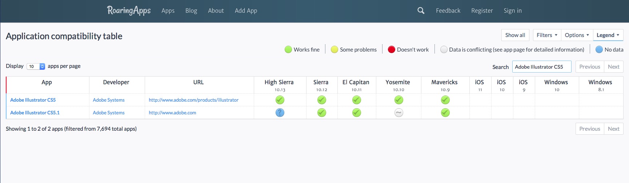Click the top Next pagination button
This screenshot has width=629, height=183.
pyautogui.click(x=613, y=67)
